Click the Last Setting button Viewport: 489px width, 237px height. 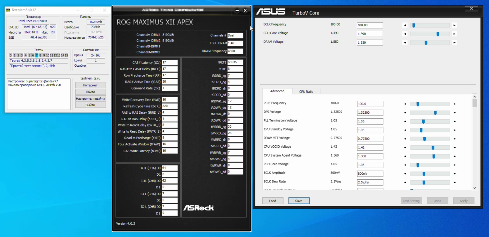click(411, 201)
